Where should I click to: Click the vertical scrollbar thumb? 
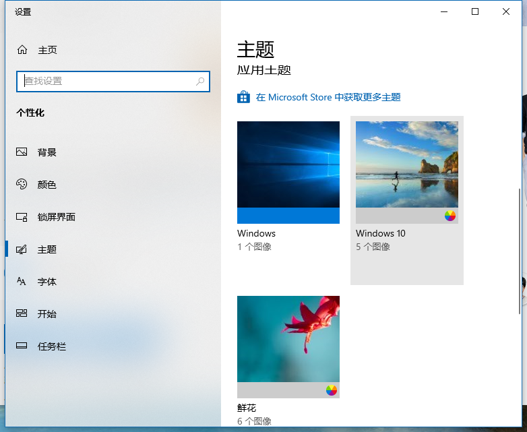pos(520,251)
